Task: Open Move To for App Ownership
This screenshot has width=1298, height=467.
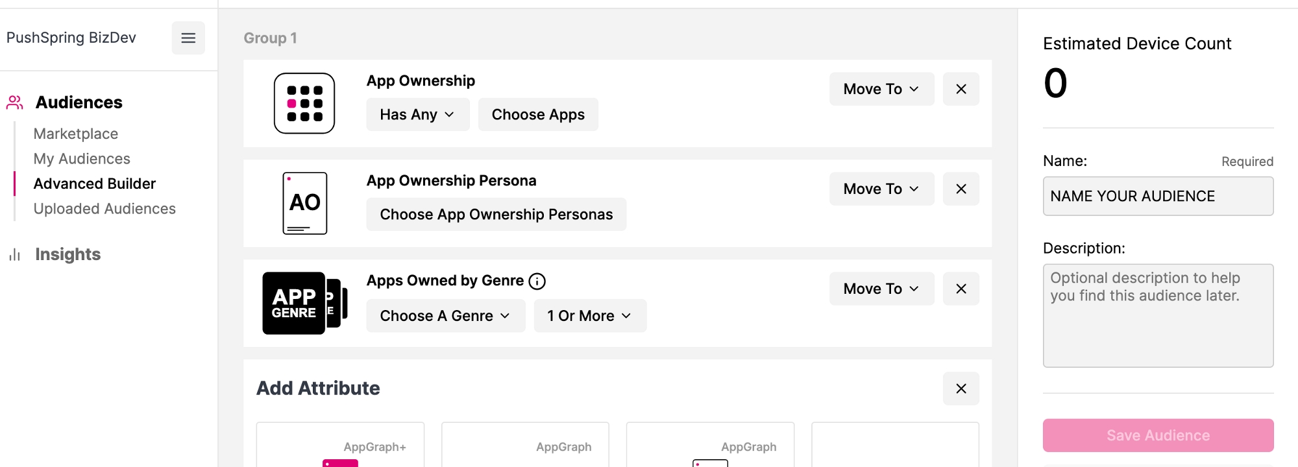Action: tap(881, 89)
